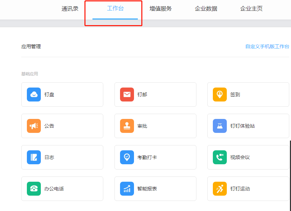291x211 pixels.
Task: Click the 办公电话 app label
Action: (x=54, y=189)
